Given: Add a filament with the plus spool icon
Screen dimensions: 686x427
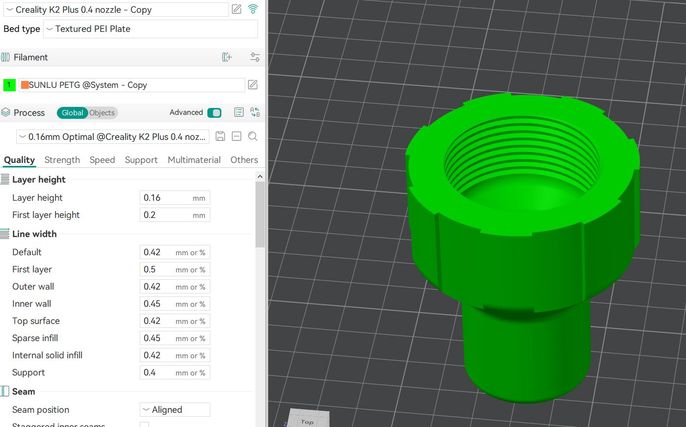Looking at the screenshot, I should (x=227, y=57).
